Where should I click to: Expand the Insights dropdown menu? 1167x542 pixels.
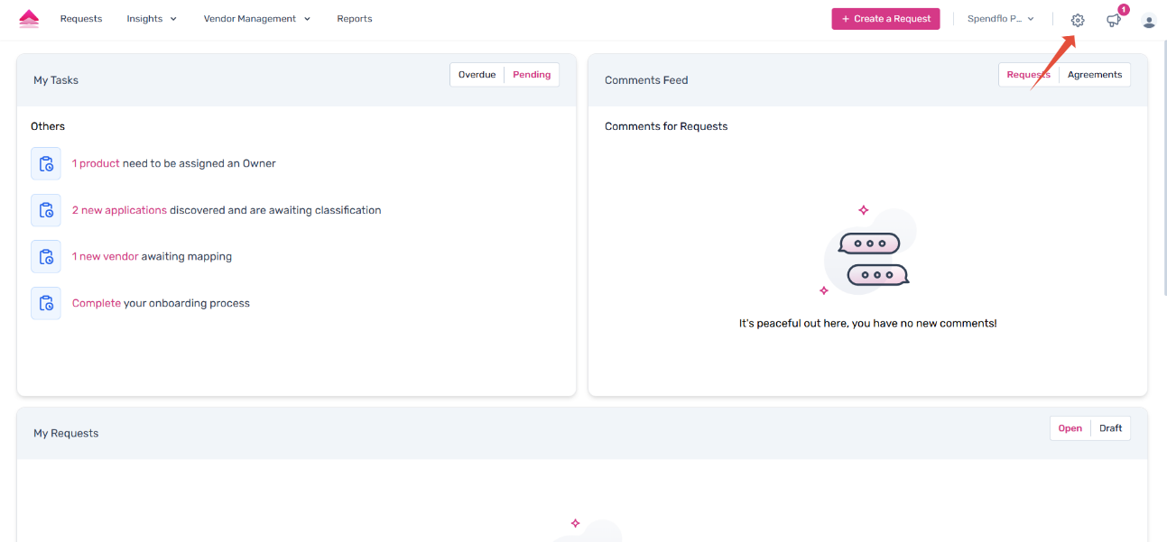[152, 19]
